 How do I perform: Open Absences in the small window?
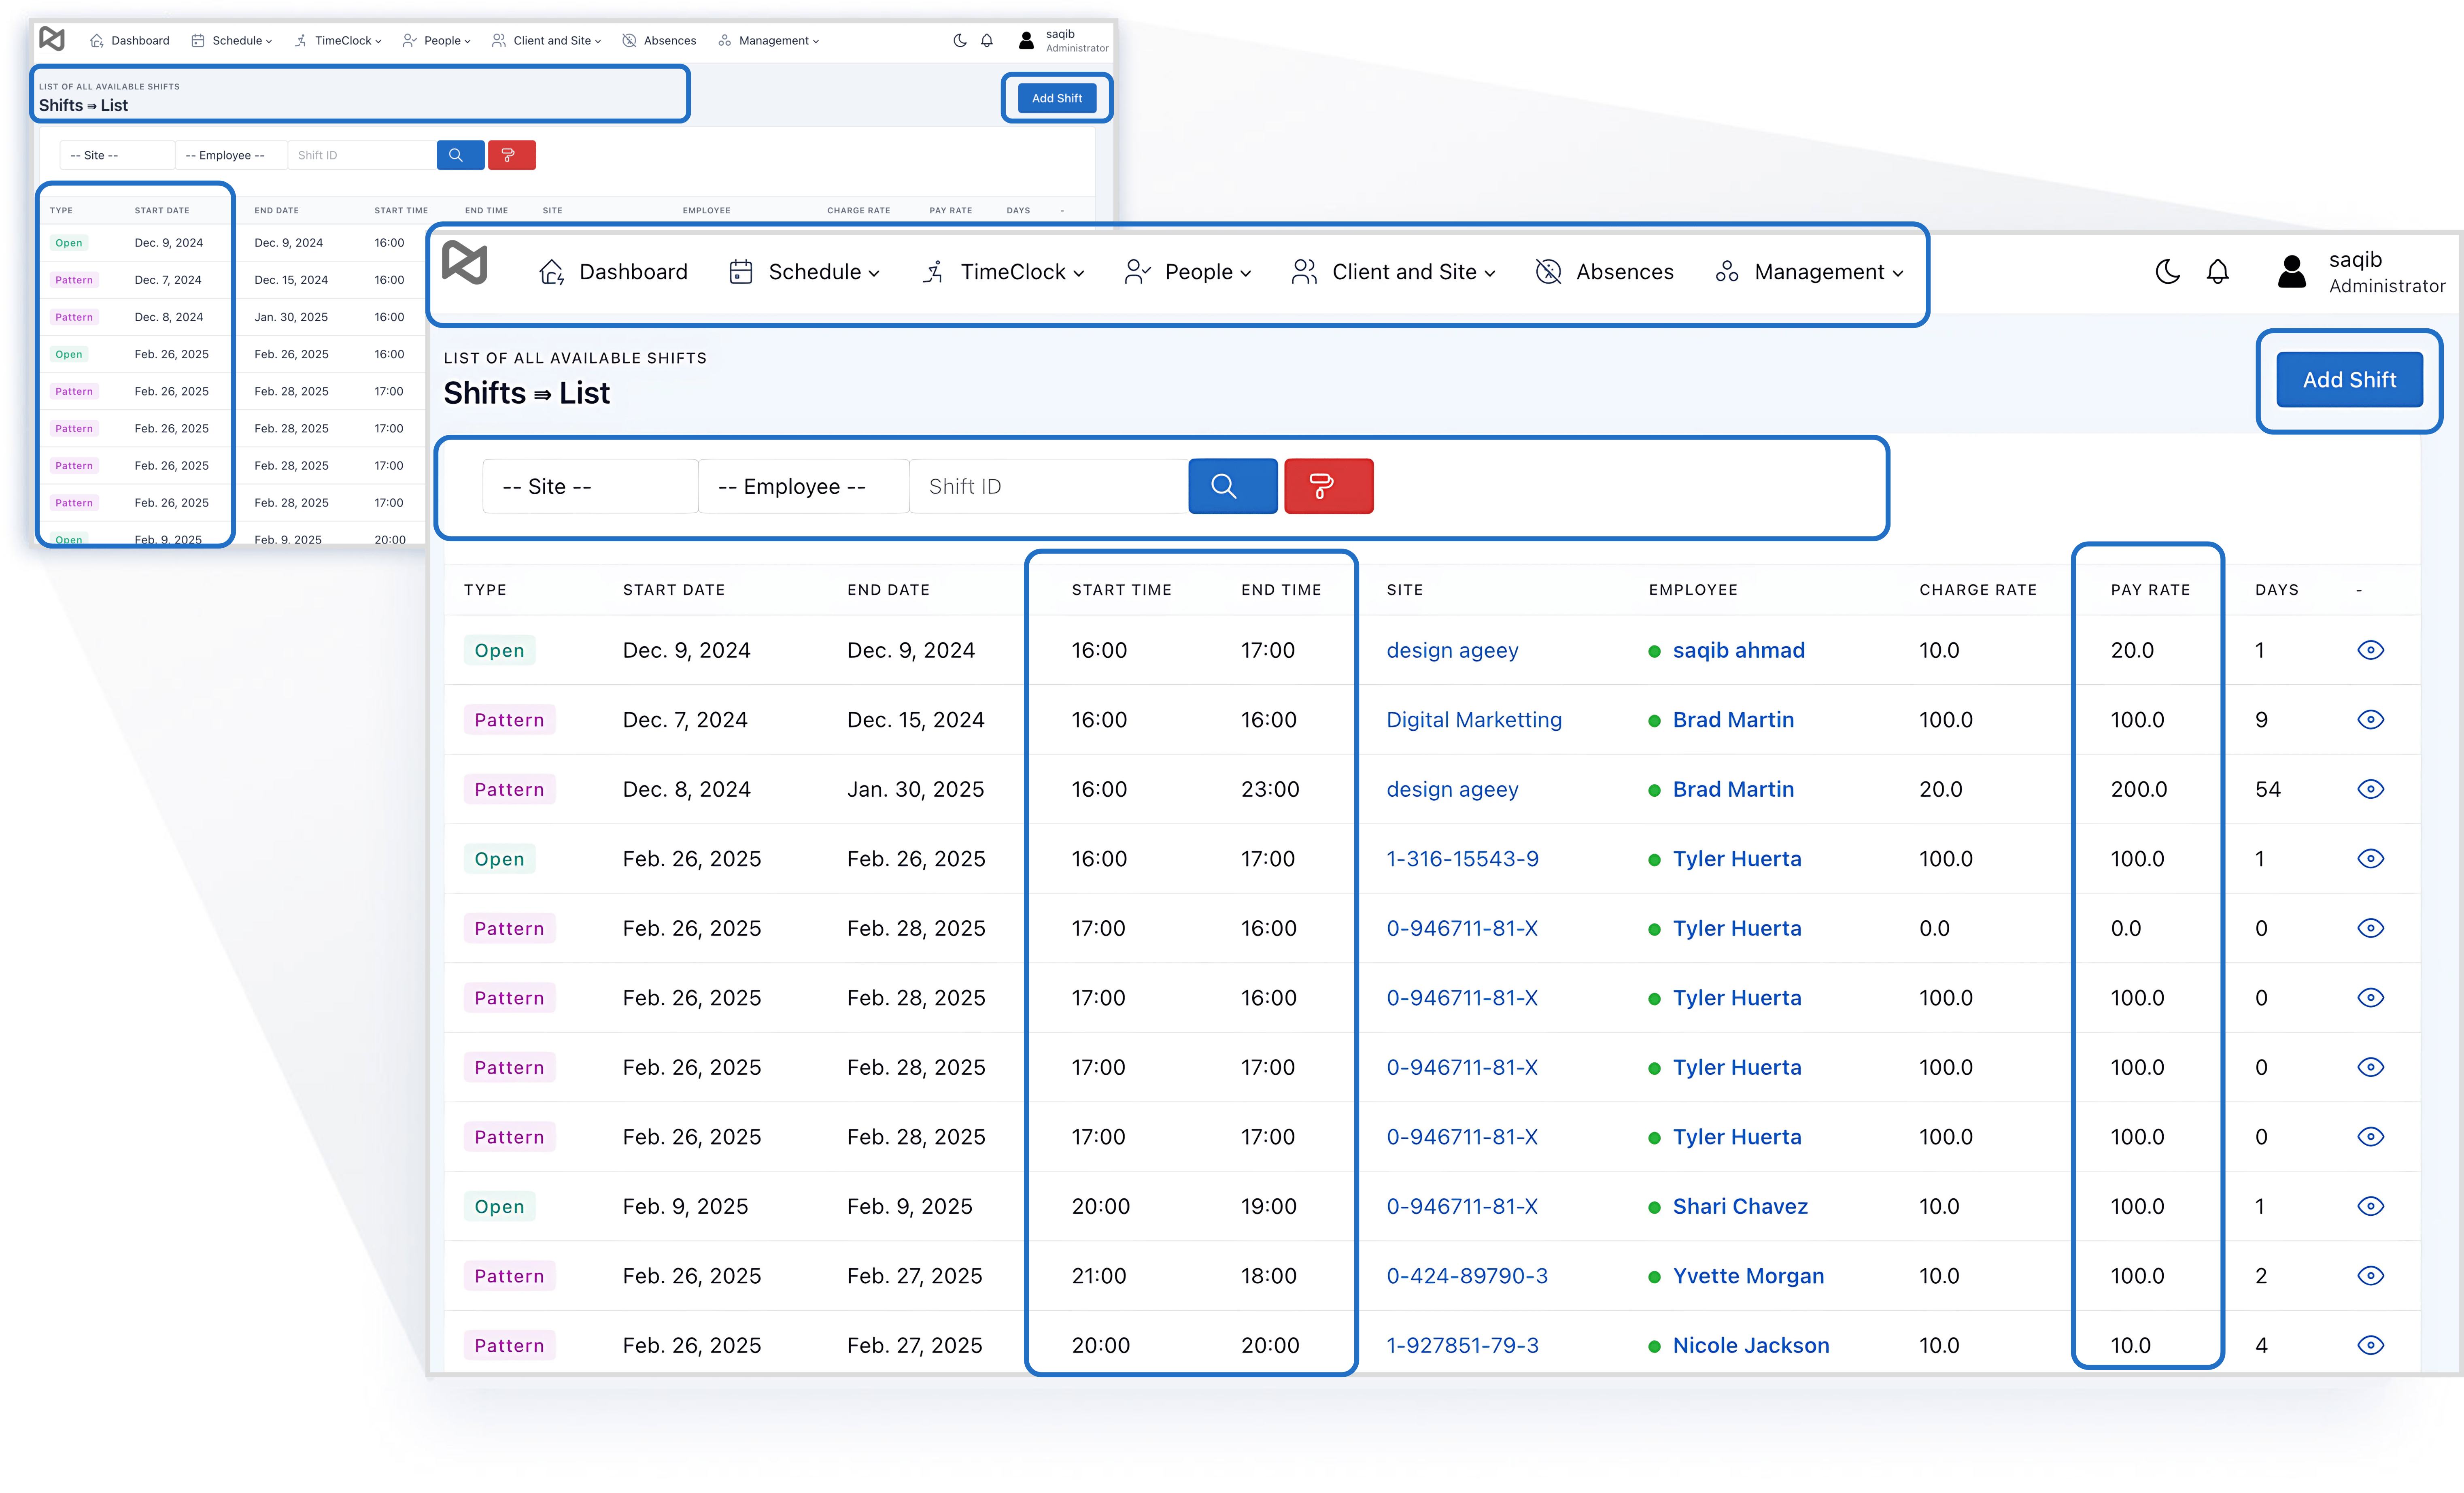pos(659,40)
